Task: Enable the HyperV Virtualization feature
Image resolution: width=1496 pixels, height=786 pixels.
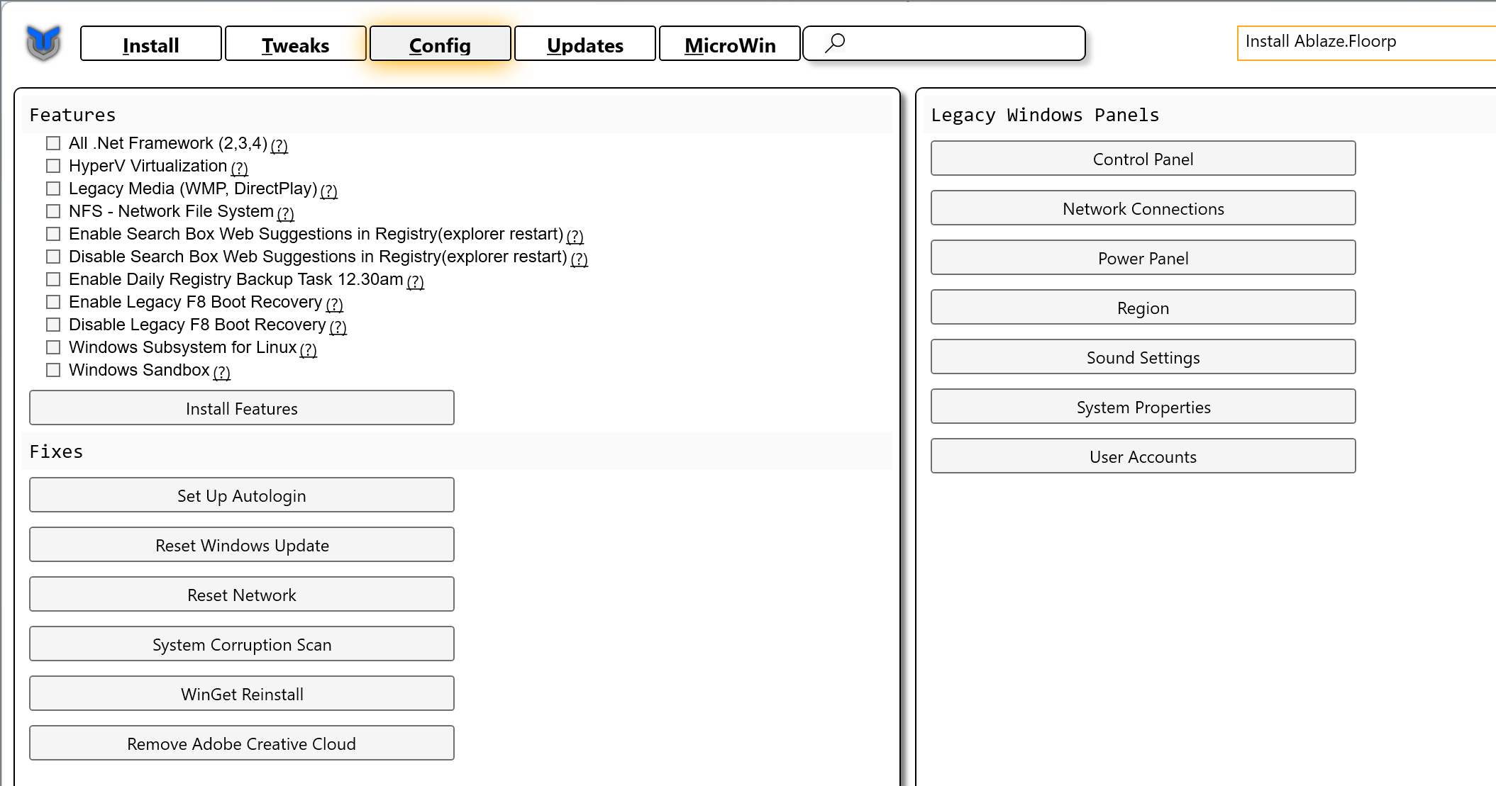Action: click(x=52, y=165)
